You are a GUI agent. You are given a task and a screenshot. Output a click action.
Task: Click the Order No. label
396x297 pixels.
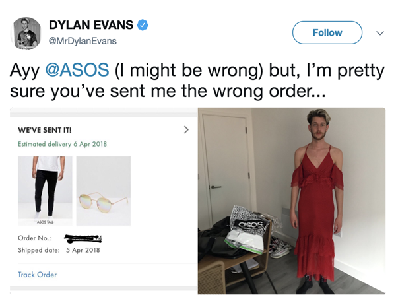point(34,238)
